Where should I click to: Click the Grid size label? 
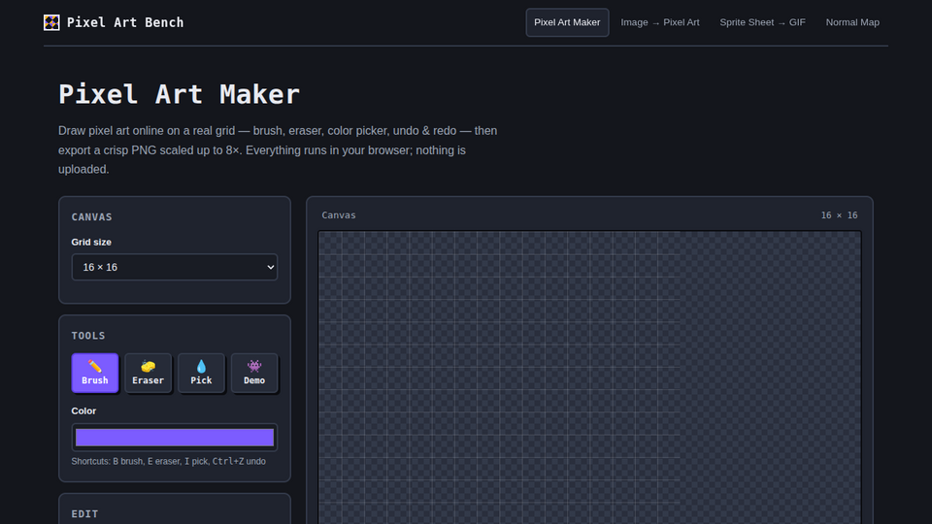91,242
